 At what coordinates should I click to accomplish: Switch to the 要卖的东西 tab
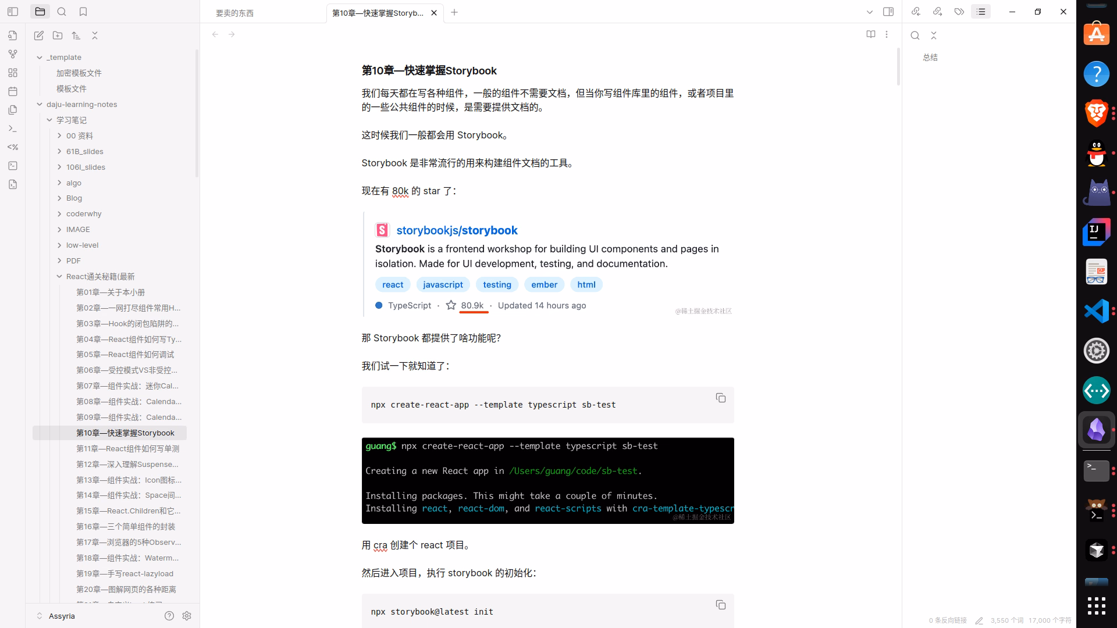pyautogui.click(x=234, y=13)
